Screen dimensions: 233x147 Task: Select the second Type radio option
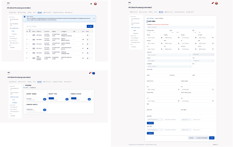[x=175, y=32]
